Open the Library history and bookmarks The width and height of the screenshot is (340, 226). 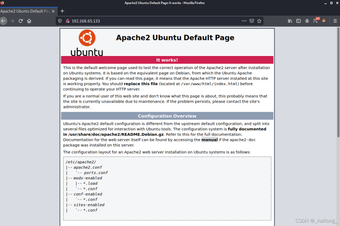[290, 21]
